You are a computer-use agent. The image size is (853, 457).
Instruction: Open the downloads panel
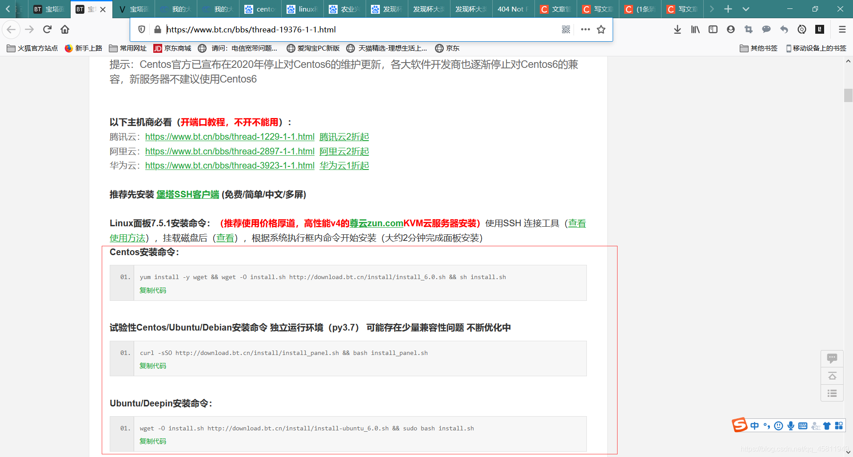coord(677,29)
